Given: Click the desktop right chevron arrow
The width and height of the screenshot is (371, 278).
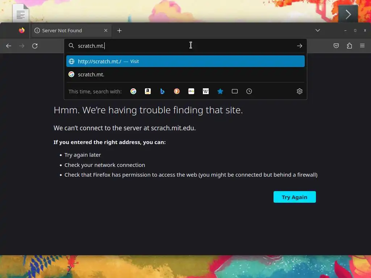Looking at the screenshot, I should [x=348, y=14].
